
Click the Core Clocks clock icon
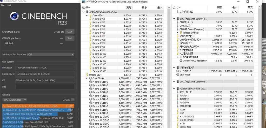[x=91, y=78]
